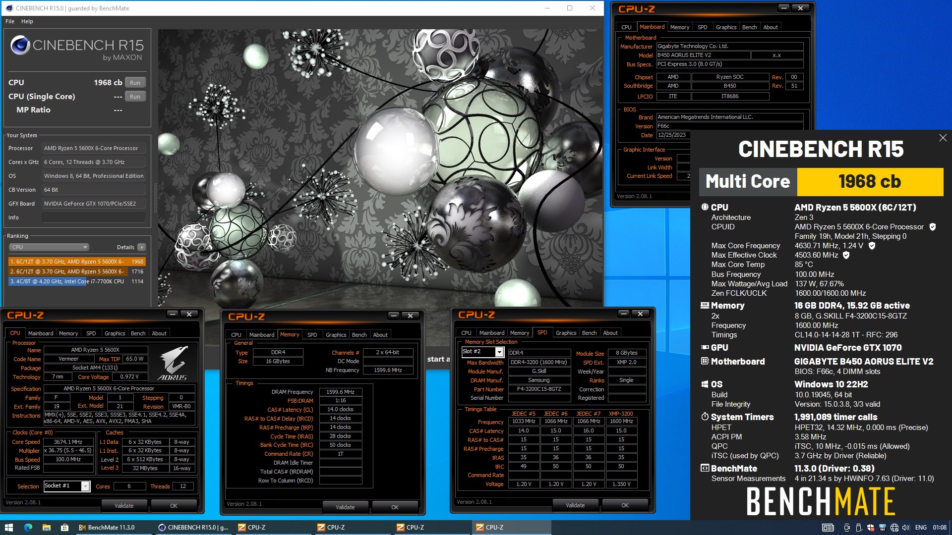Click the XMP-3200 timings column header
This screenshot has height=535, width=952.
click(621, 414)
